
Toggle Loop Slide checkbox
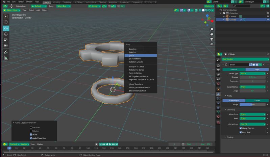pos(241,132)
